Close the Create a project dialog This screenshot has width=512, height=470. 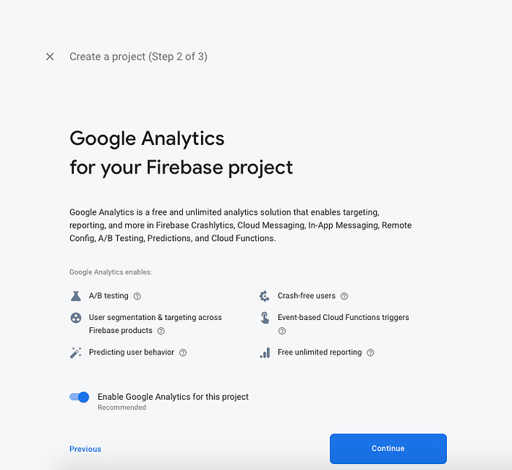coord(50,56)
